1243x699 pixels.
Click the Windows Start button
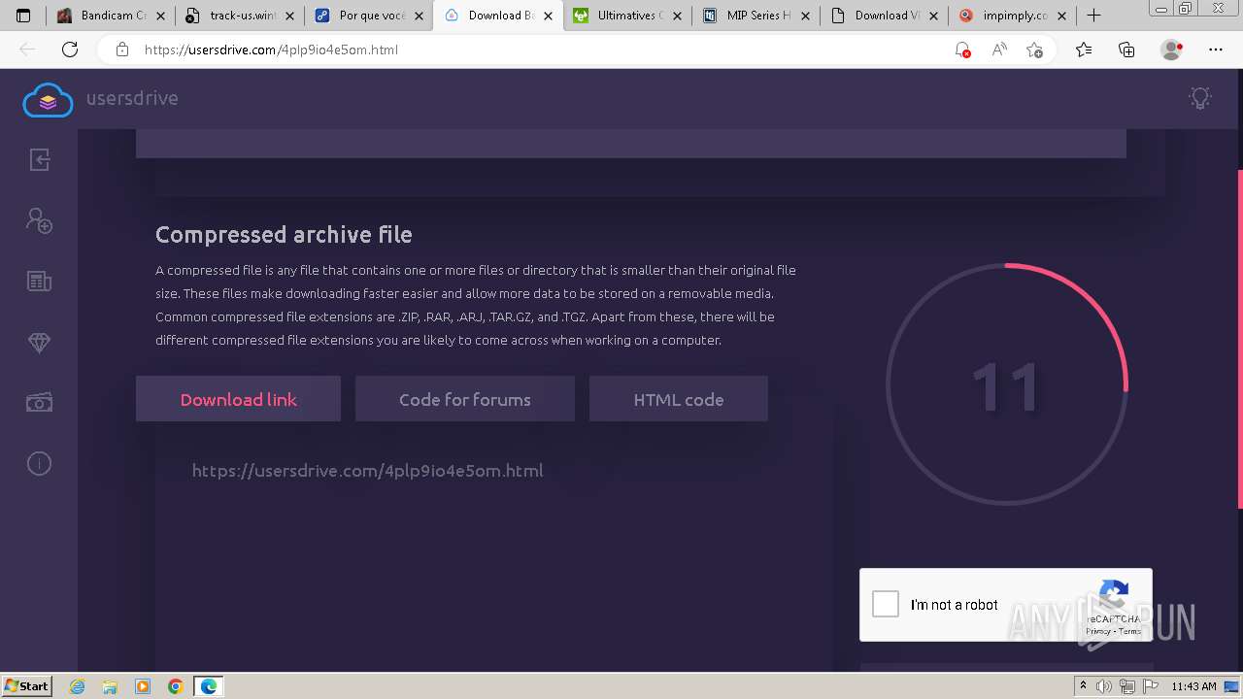[27, 685]
